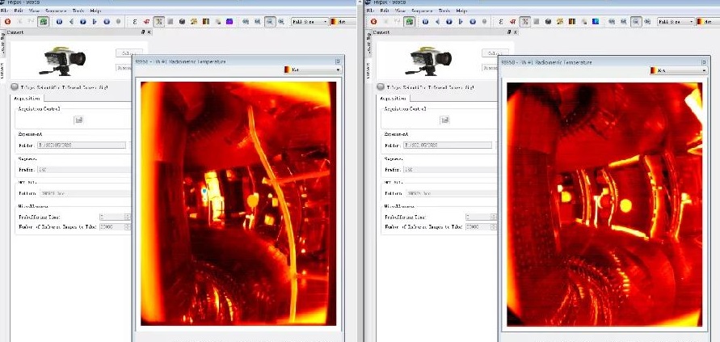
Task: Click the epsilon icon in right window toolbar
Action: click(x=500, y=21)
